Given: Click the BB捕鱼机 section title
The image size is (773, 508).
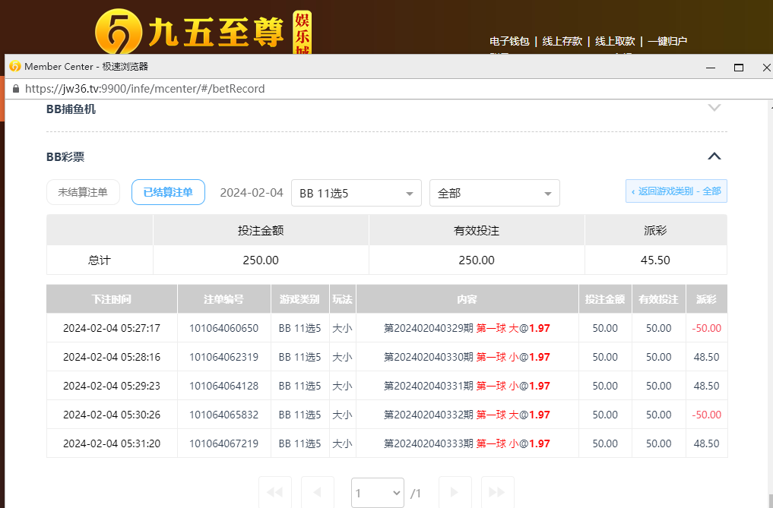Looking at the screenshot, I should (71, 109).
